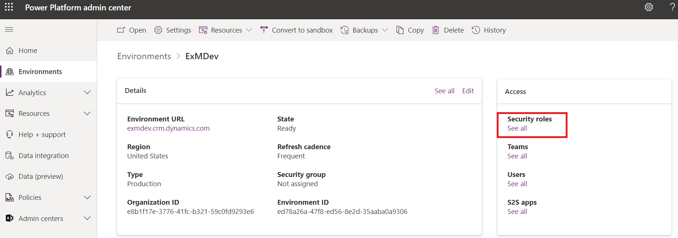The height and width of the screenshot is (238, 678).
Task: Go to Environments breadcrumb link
Action: coord(144,56)
